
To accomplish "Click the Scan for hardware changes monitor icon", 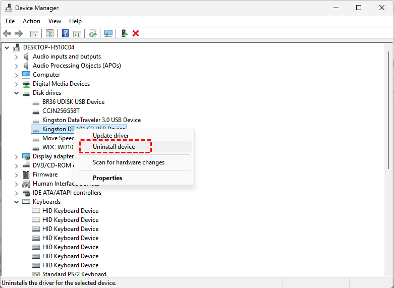I will tap(108, 33).
